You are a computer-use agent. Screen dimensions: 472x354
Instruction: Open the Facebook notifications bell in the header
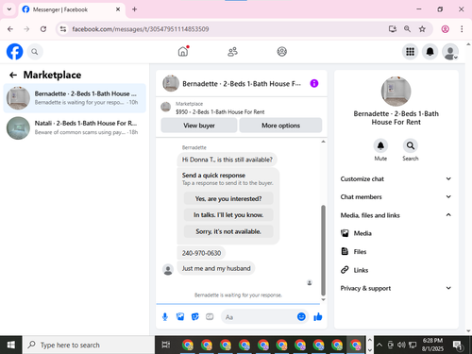click(430, 52)
